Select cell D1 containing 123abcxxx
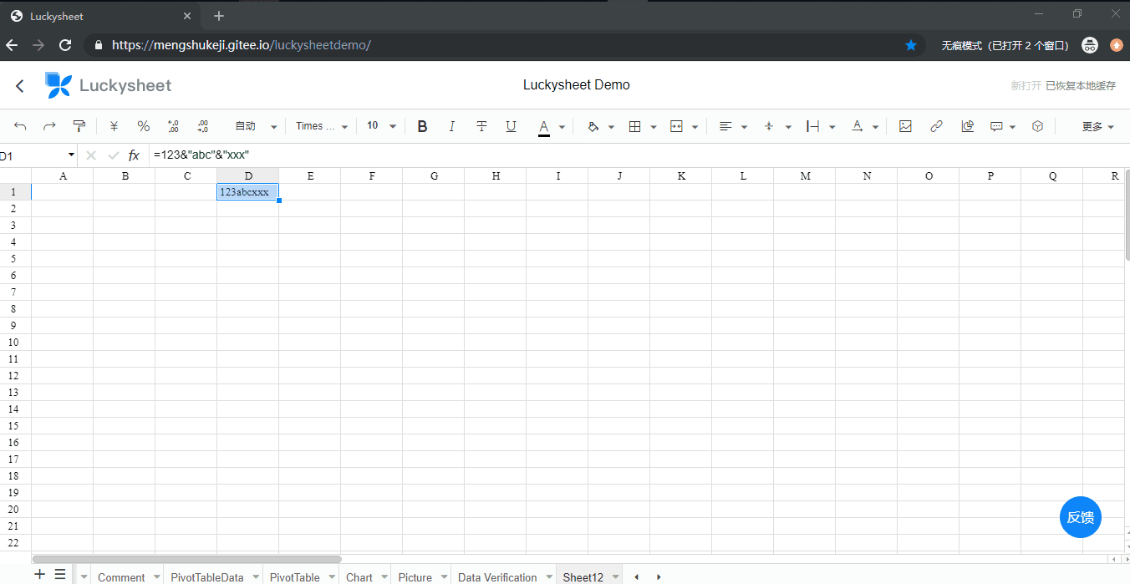The height and width of the screenshot is (584, 1130). pos(247,192)
